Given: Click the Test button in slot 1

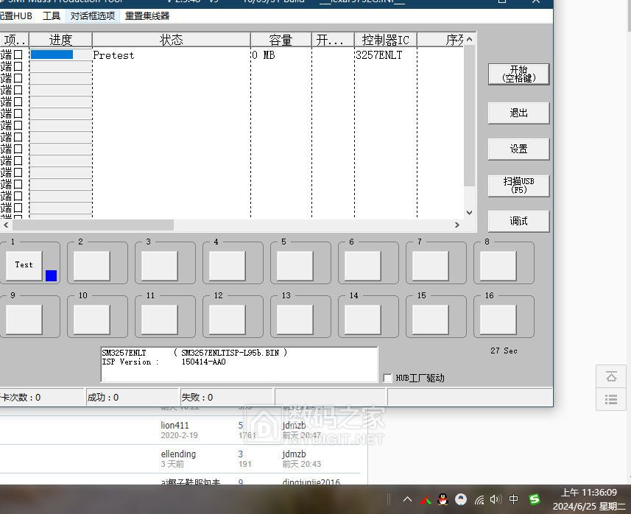Looking at the screenshot, I should click(x=24, y=265).
